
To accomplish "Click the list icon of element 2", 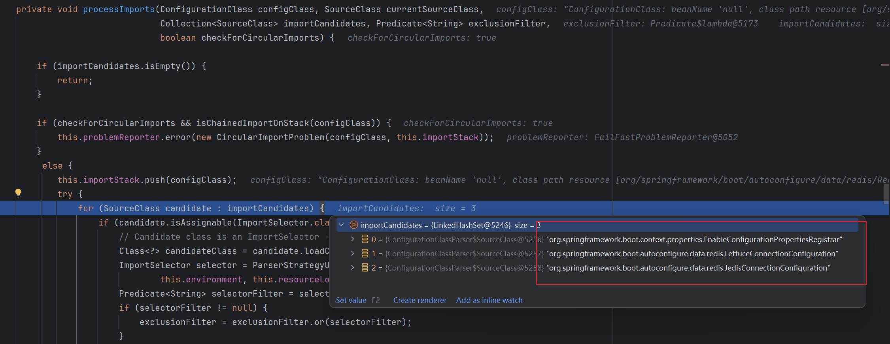I will point(365,268).
